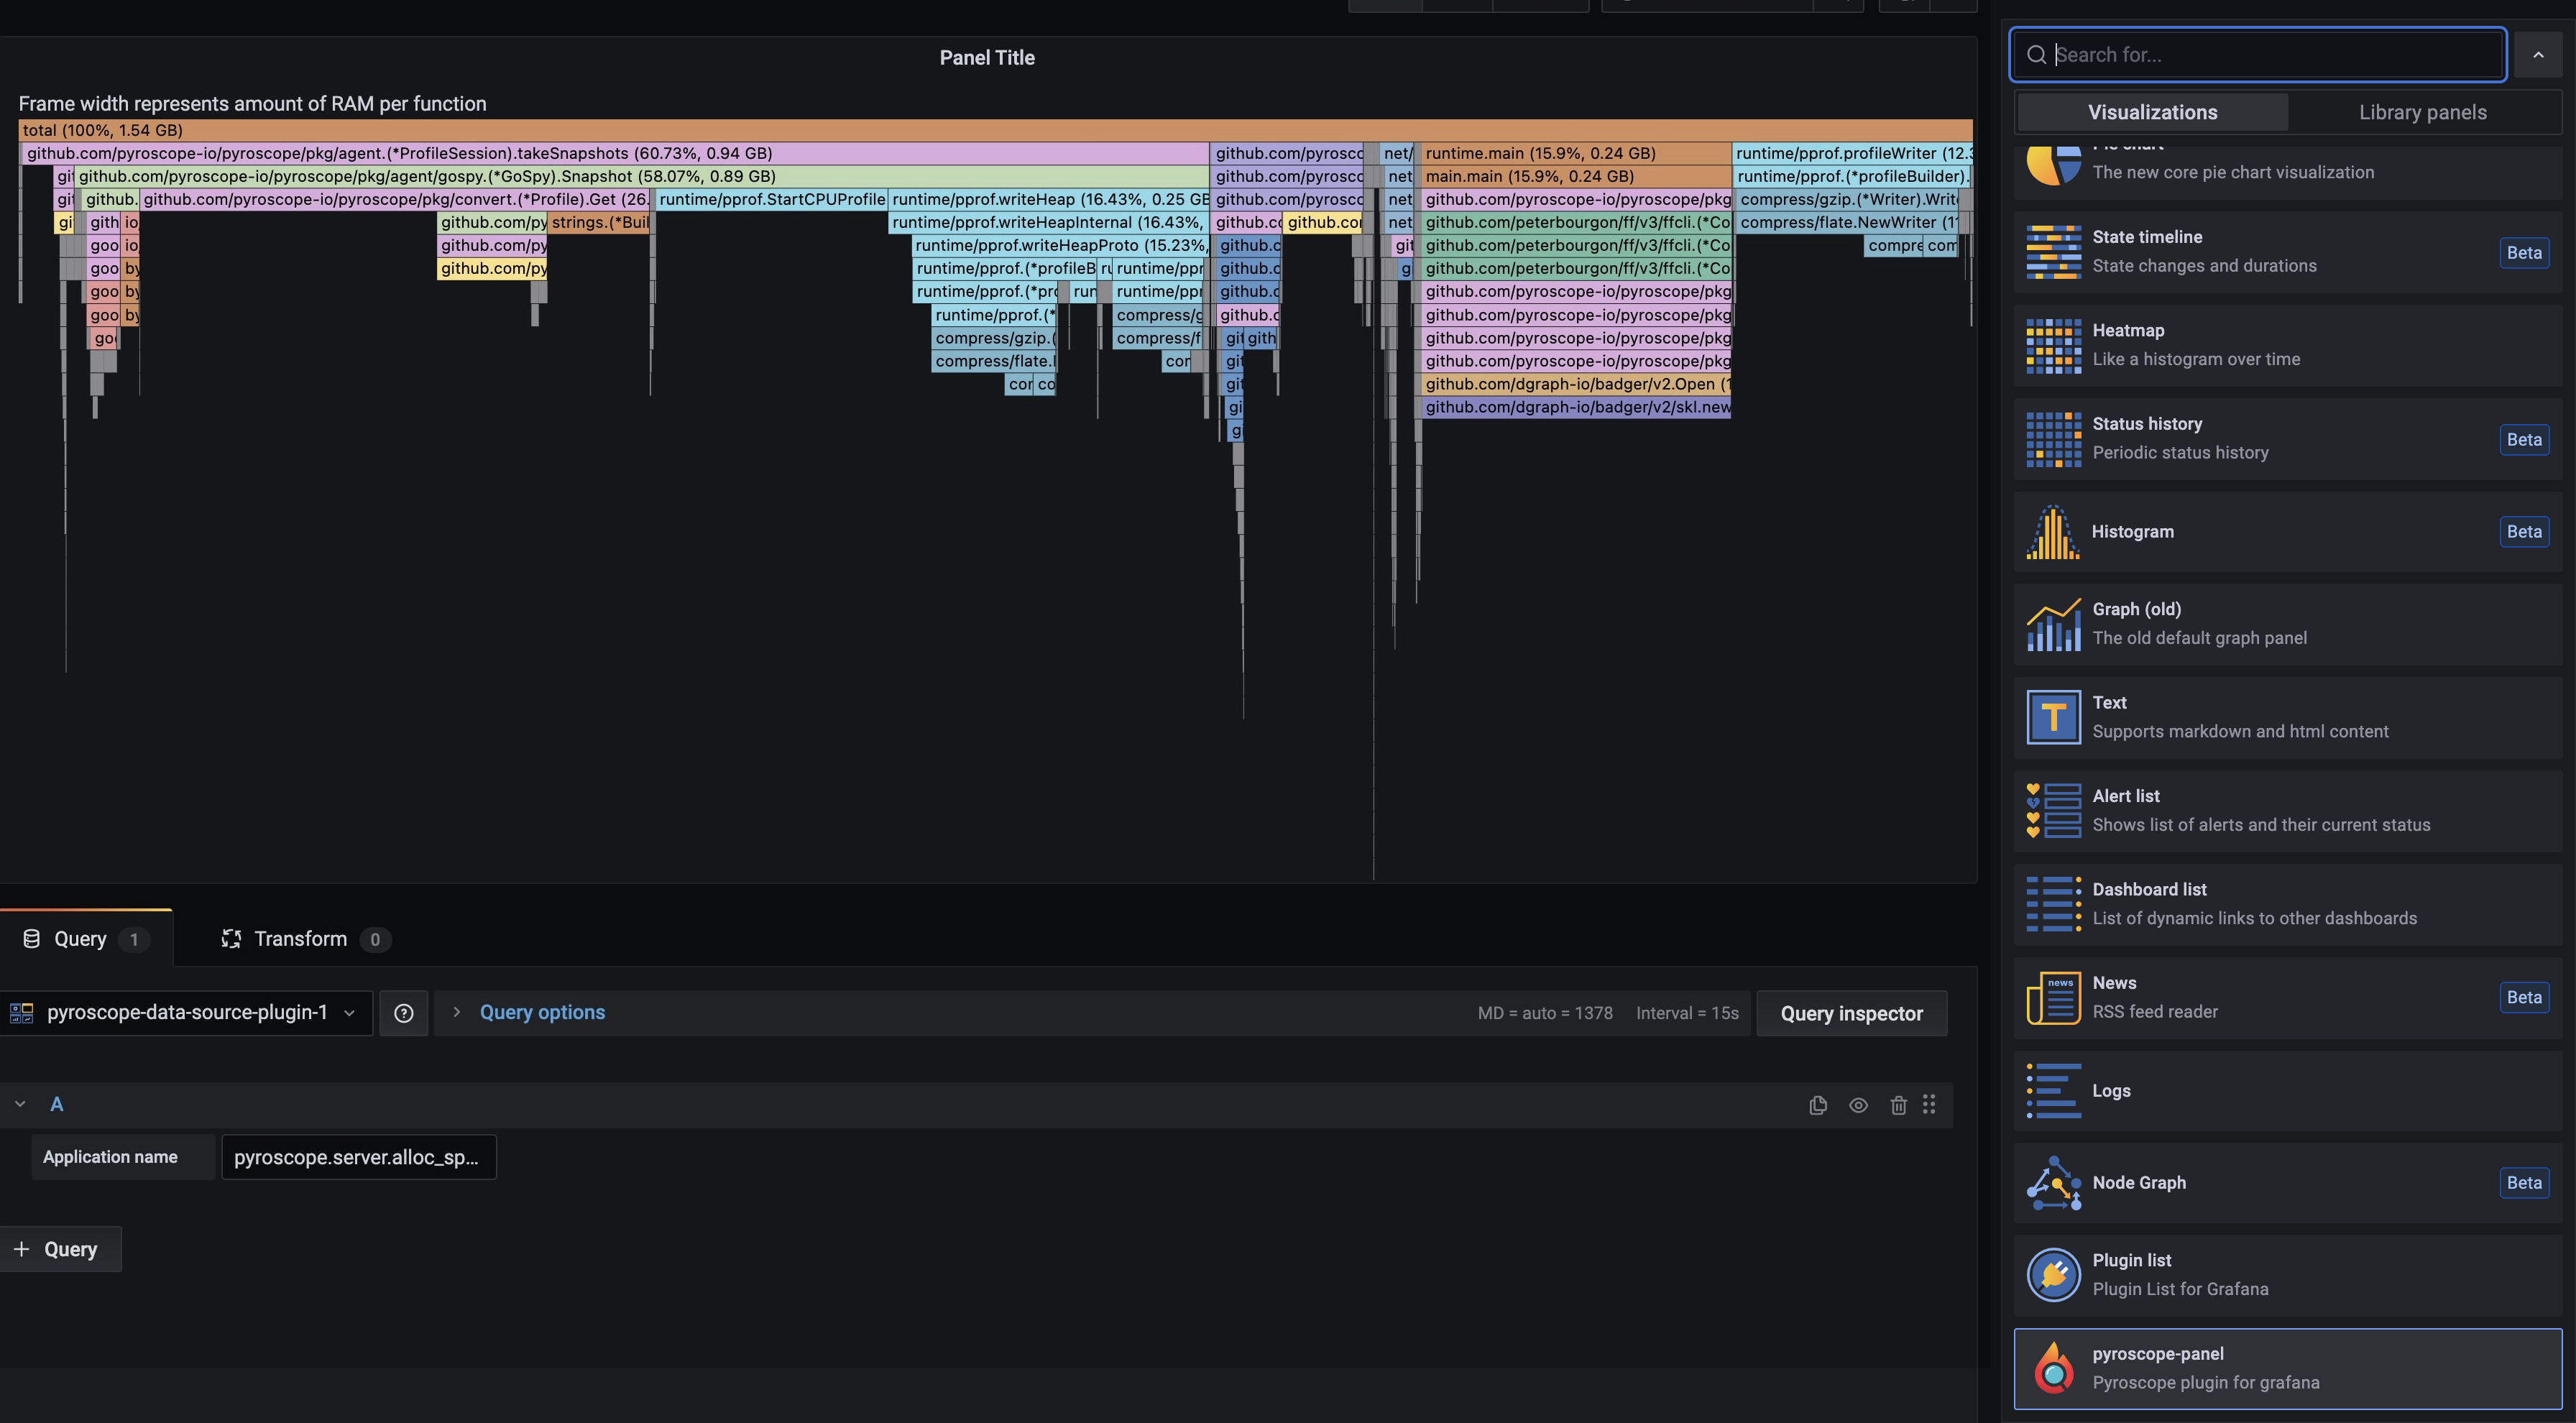Image resolution: width=2576 pixels, height=1423 pixels.
Task: Add a new query with + Query
Action: 58,1249
